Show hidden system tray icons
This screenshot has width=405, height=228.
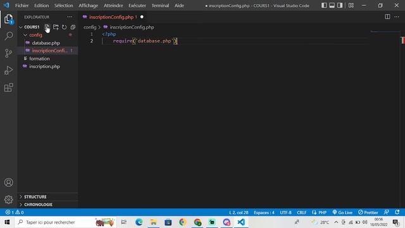click(x=336, y=222)
